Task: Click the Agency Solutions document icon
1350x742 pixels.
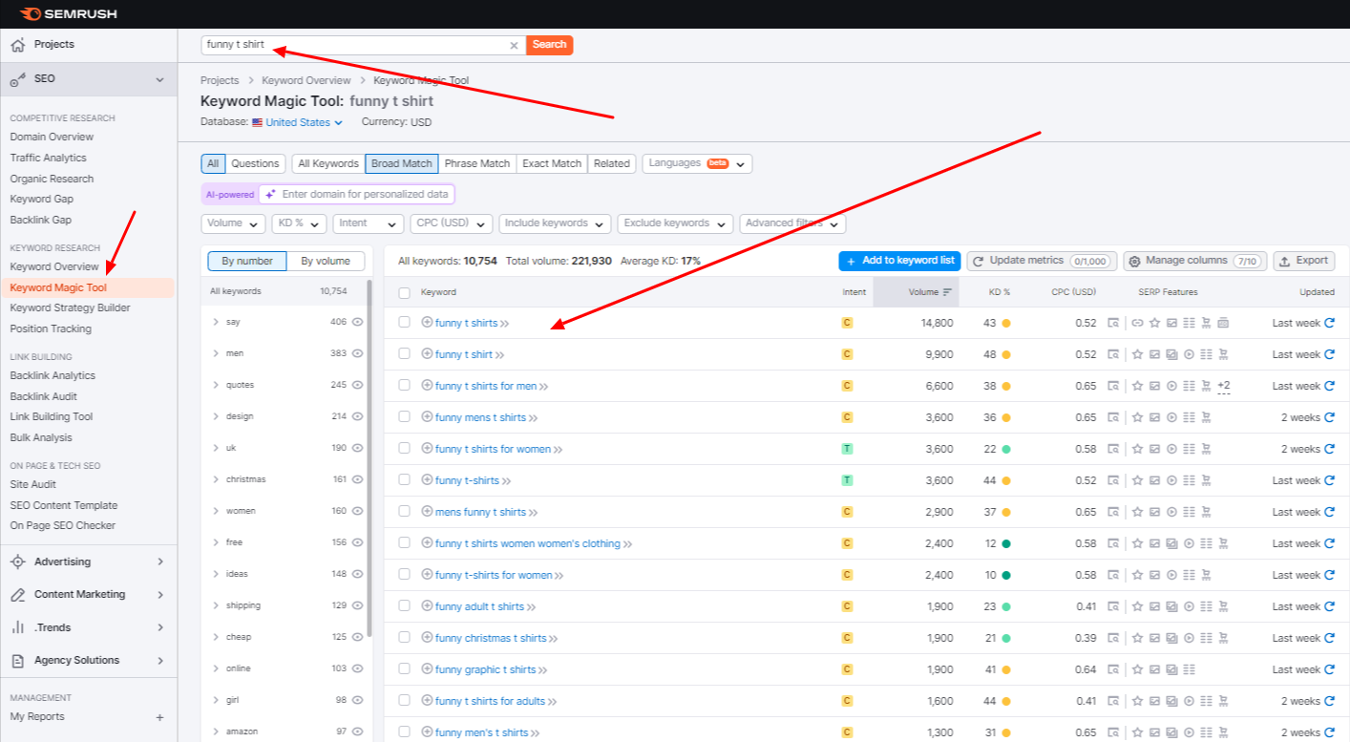Action: click(x=18, y=660)
